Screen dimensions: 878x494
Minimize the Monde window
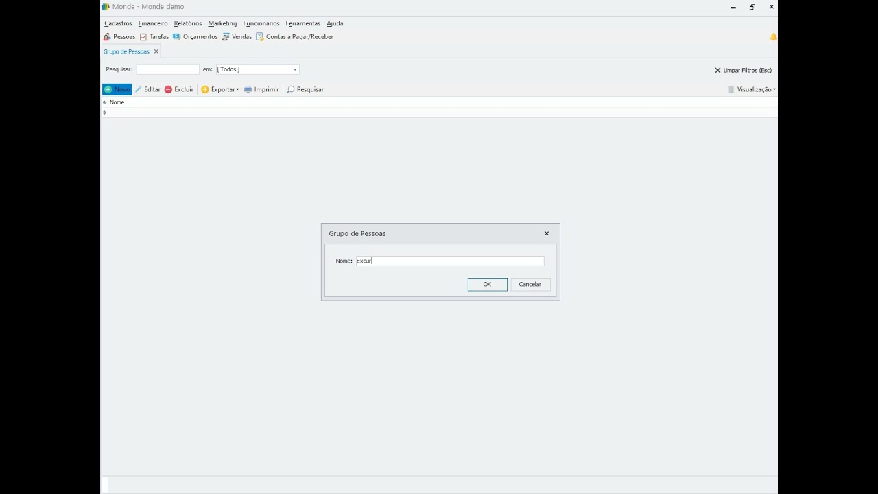(x=733, y=7)
